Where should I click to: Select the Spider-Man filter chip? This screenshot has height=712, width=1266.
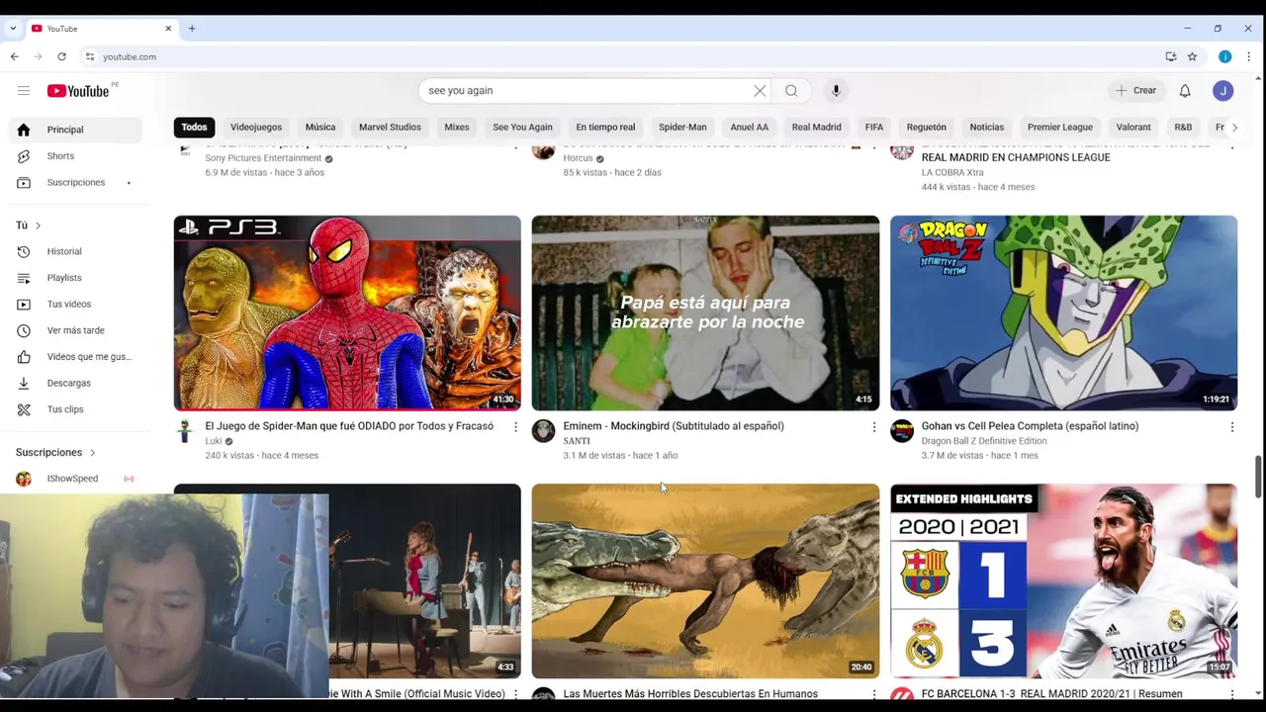(682, 128)
